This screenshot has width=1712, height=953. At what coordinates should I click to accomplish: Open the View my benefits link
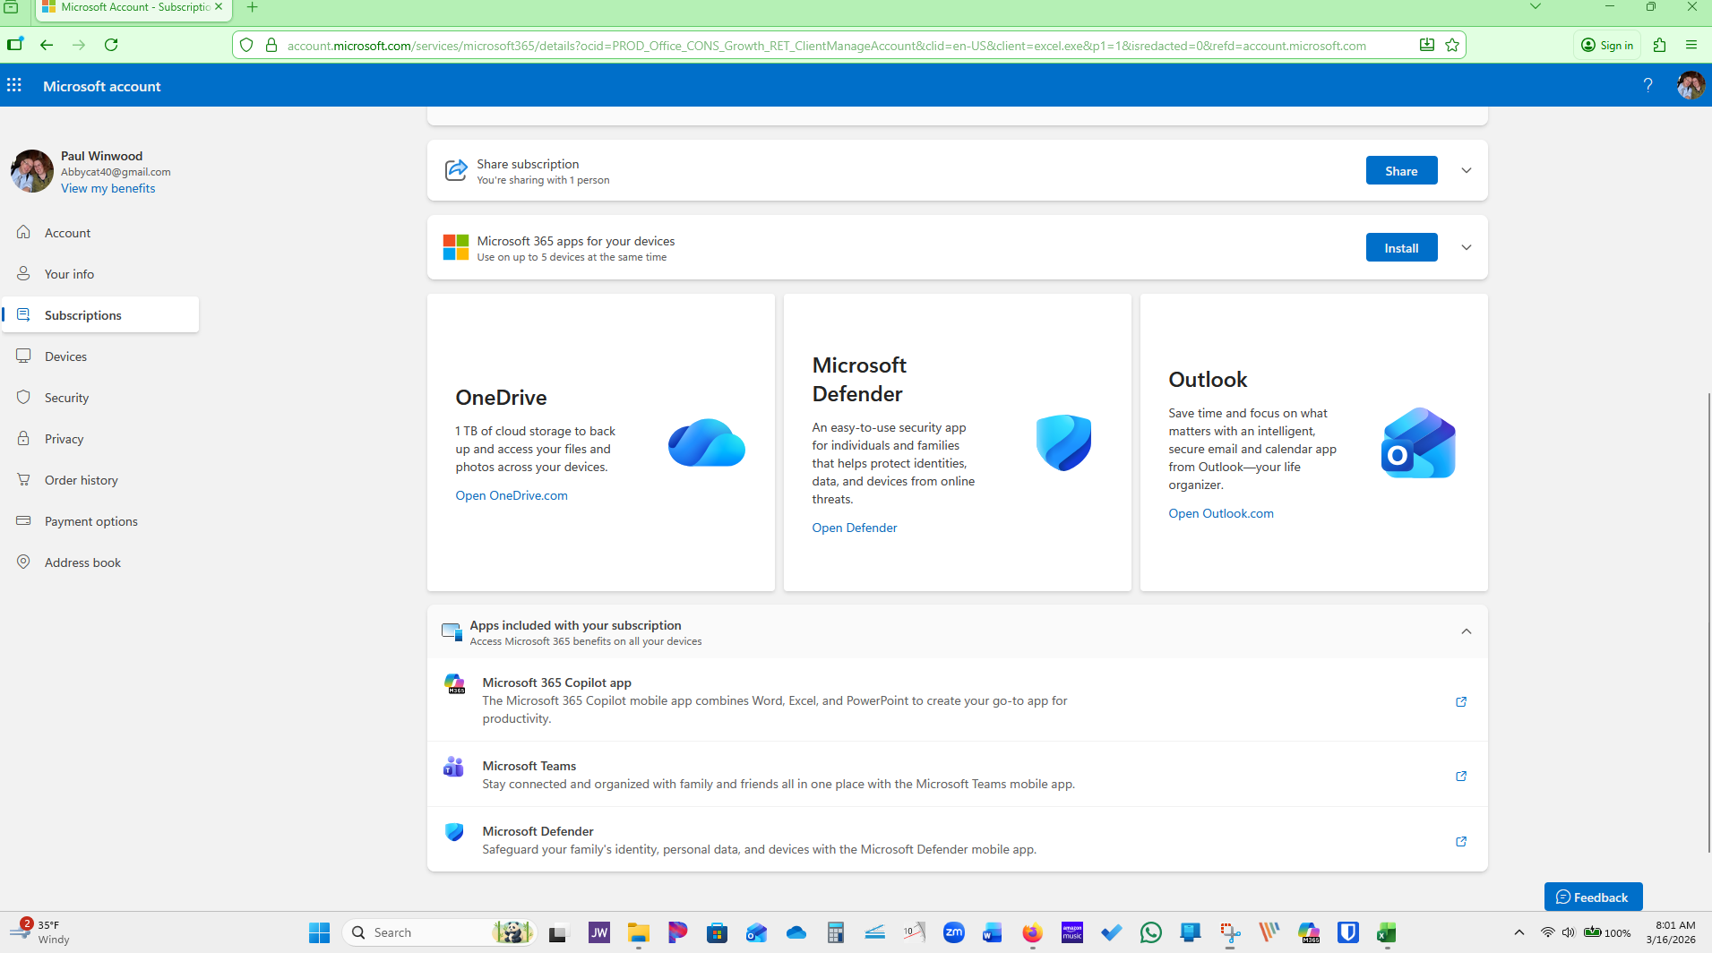[108, 188]
